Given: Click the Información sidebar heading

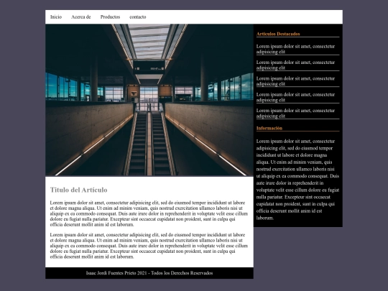Looking at the screenshot, I should [x=269, y=128].
